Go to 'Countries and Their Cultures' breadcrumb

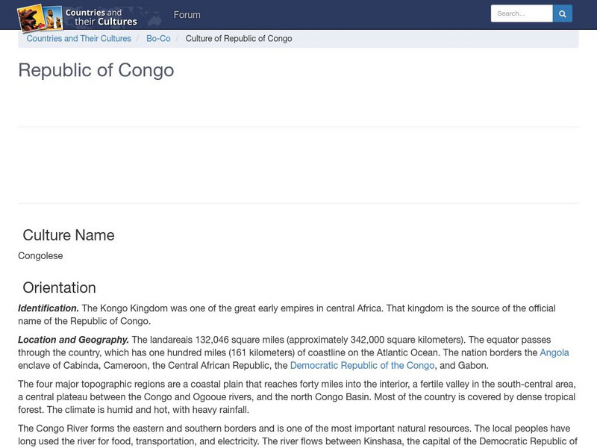point(79,39)
